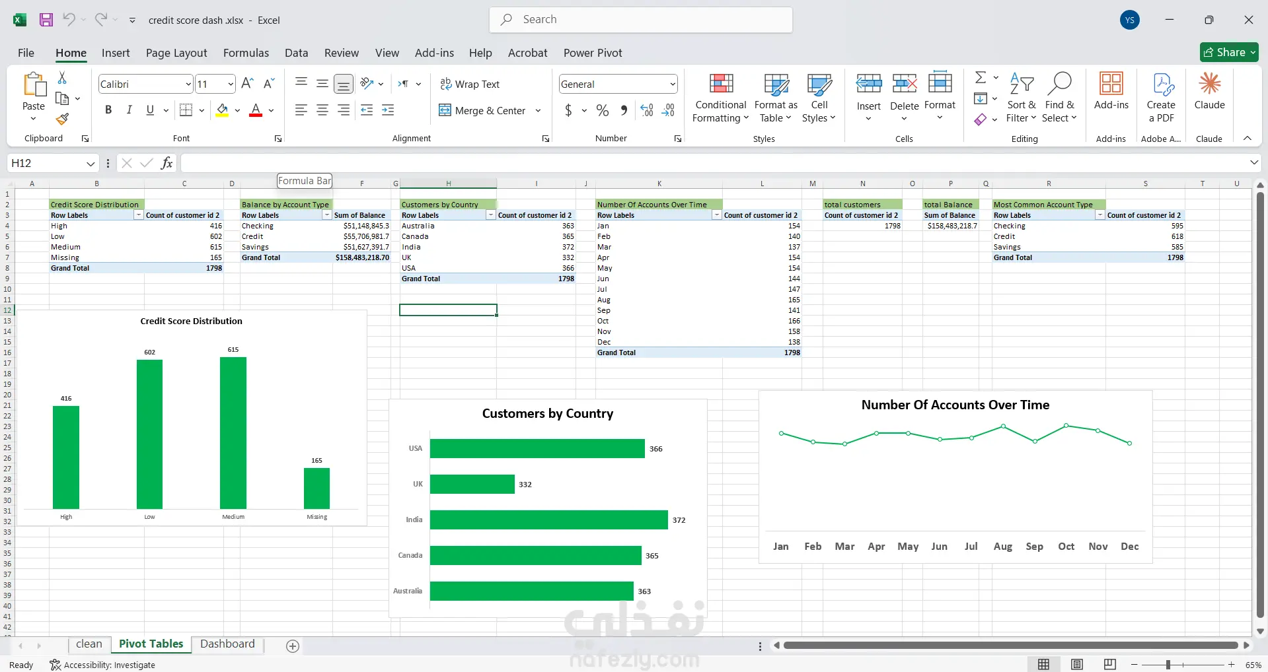The image size is (1268, 672).
Task: Save the workbook with the Save icon
Action: tap(46, 20)
